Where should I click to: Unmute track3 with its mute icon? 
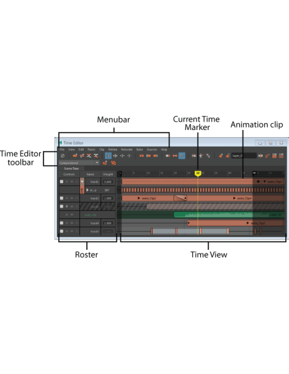tap(66, 206)
